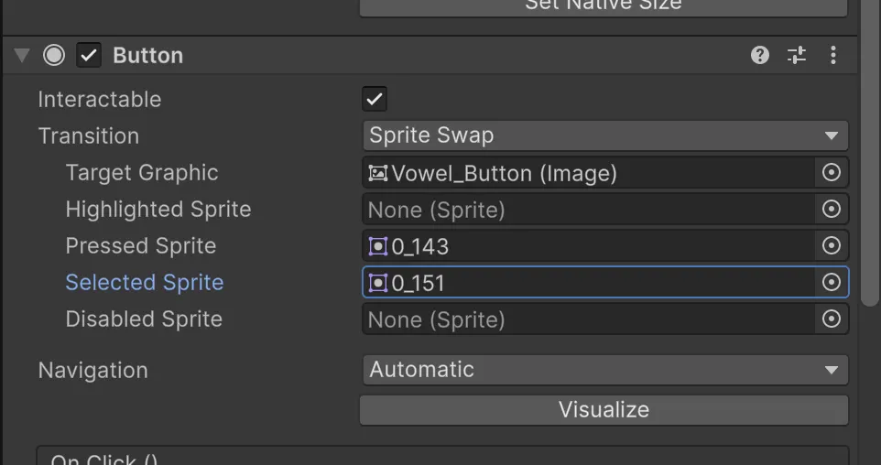The image size is (881, 465).
Task: Open Button component help reference
Action: (x=759, y=56)
